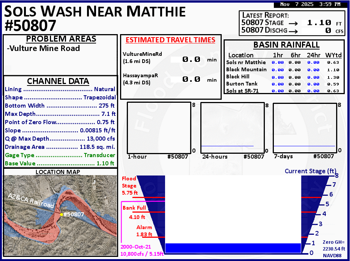Screen dimensions: 350x261
Task: Open the 24-hours stage graph
Action: click(233, 127)
